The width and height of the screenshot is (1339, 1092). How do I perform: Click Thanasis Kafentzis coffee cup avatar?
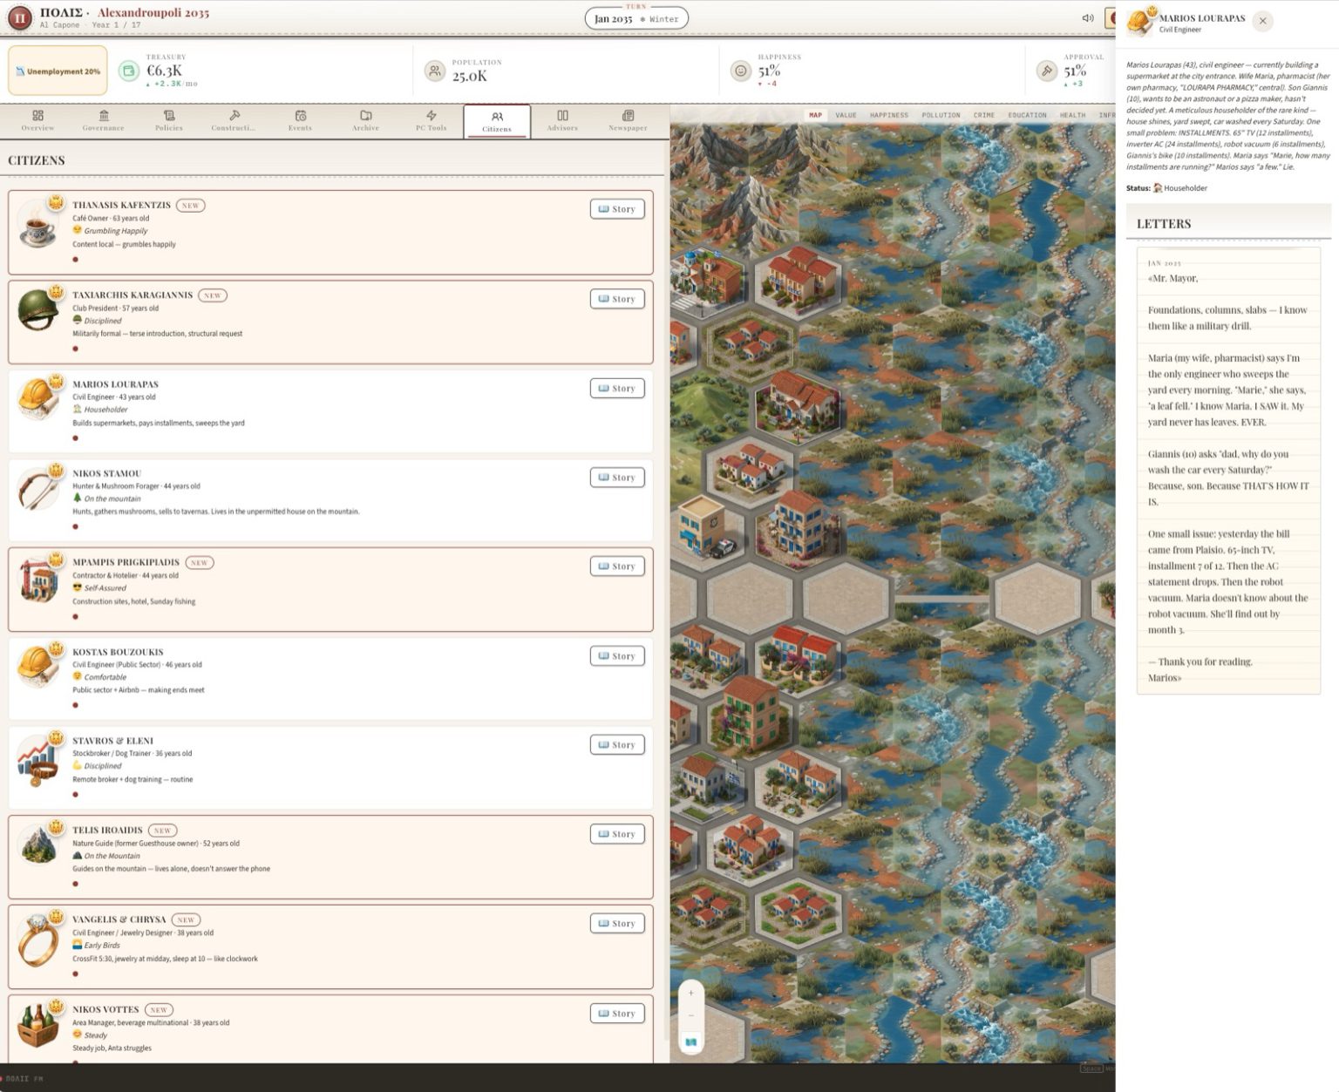(38, 226)
